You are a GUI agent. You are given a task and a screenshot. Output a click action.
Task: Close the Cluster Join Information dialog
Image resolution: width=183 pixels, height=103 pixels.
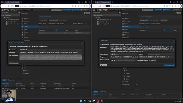click(82, 43)
